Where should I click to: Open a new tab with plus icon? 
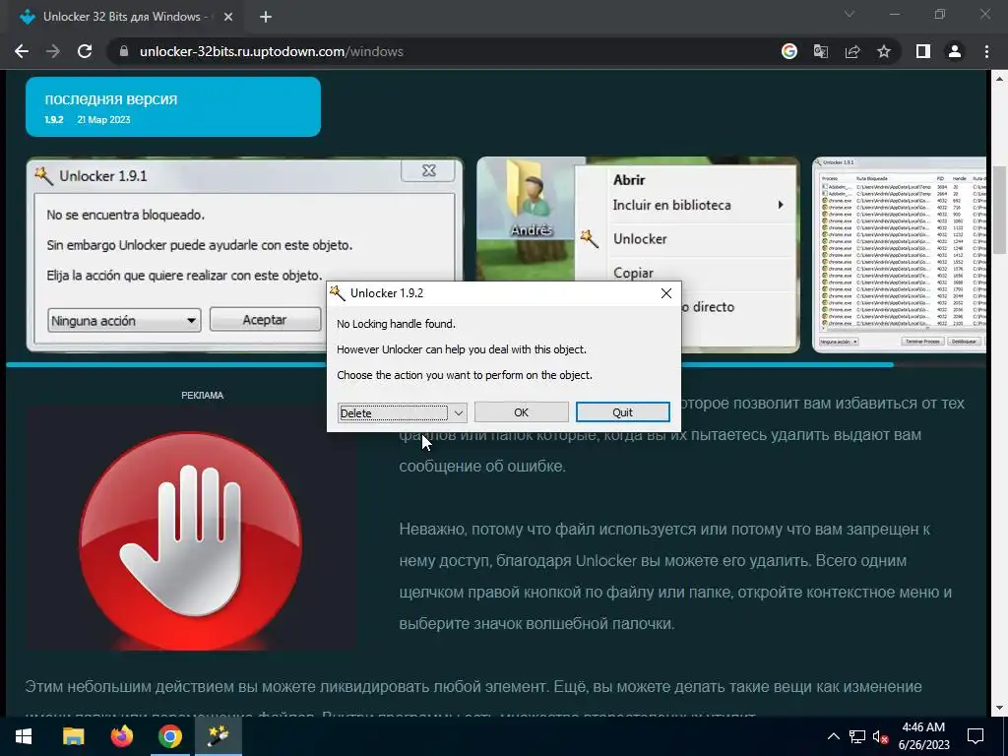point(266,17)
